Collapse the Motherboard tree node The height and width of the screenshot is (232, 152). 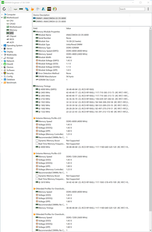[2, 18]
